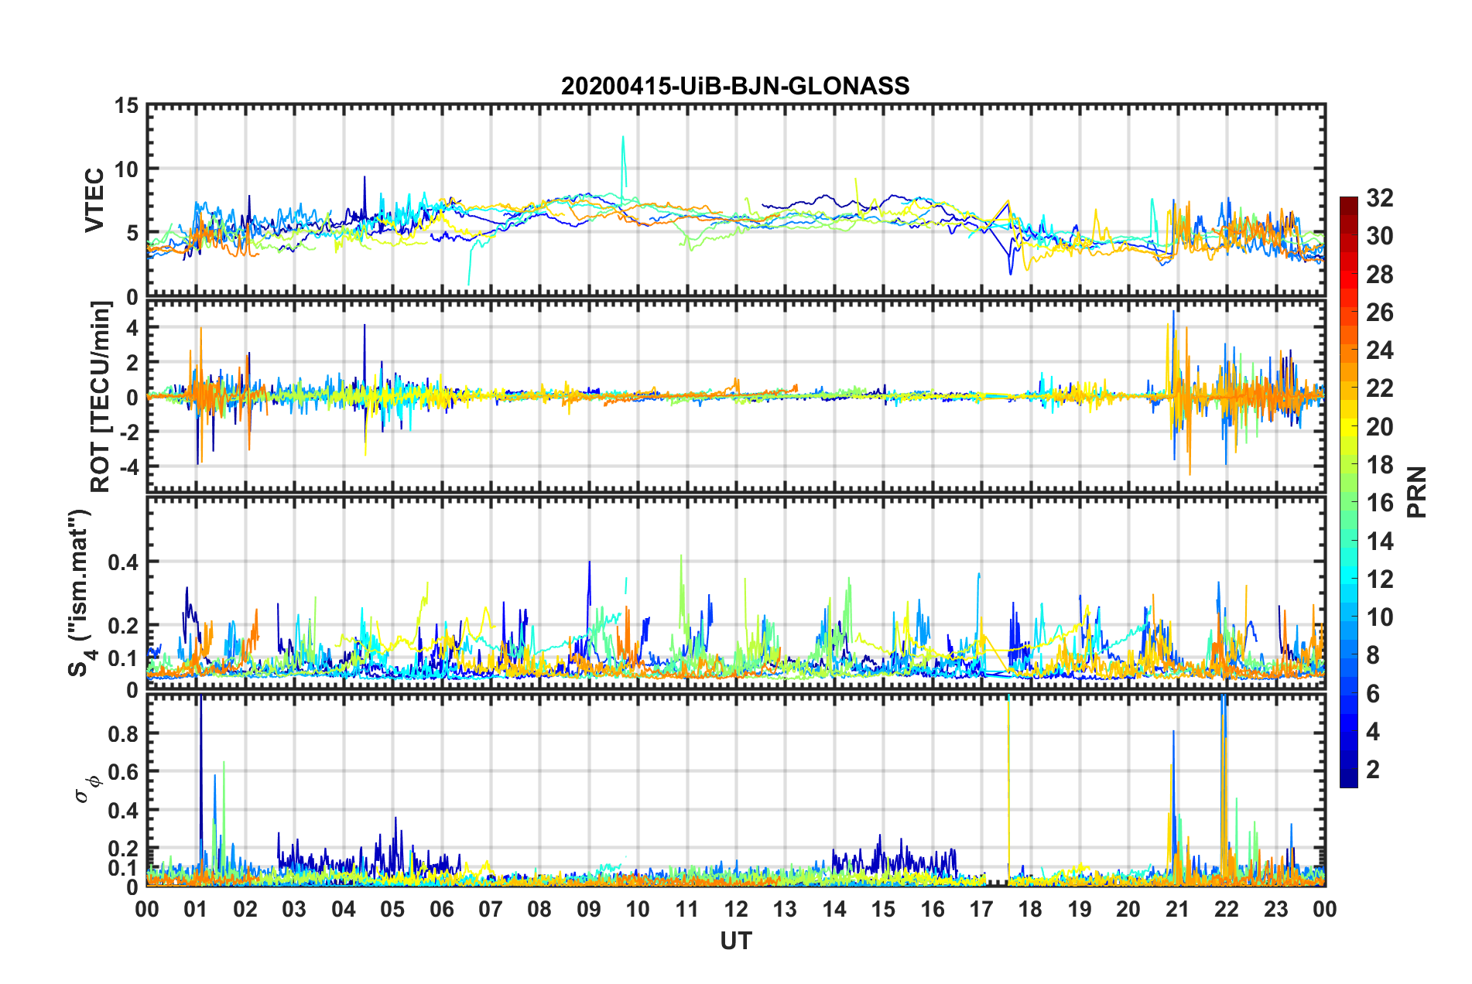This screenshot has height=984, width=1472.
Task: Click colorbar tick value 24
Action: click(1379, 350)
